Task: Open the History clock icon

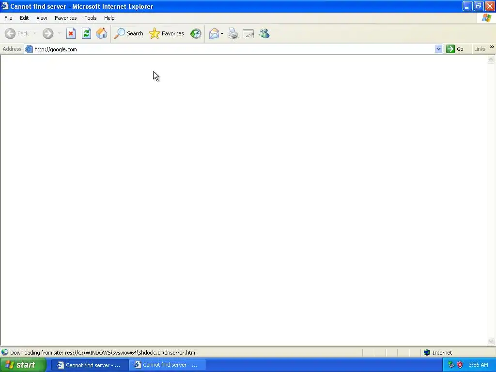Action: pos(196,33)
